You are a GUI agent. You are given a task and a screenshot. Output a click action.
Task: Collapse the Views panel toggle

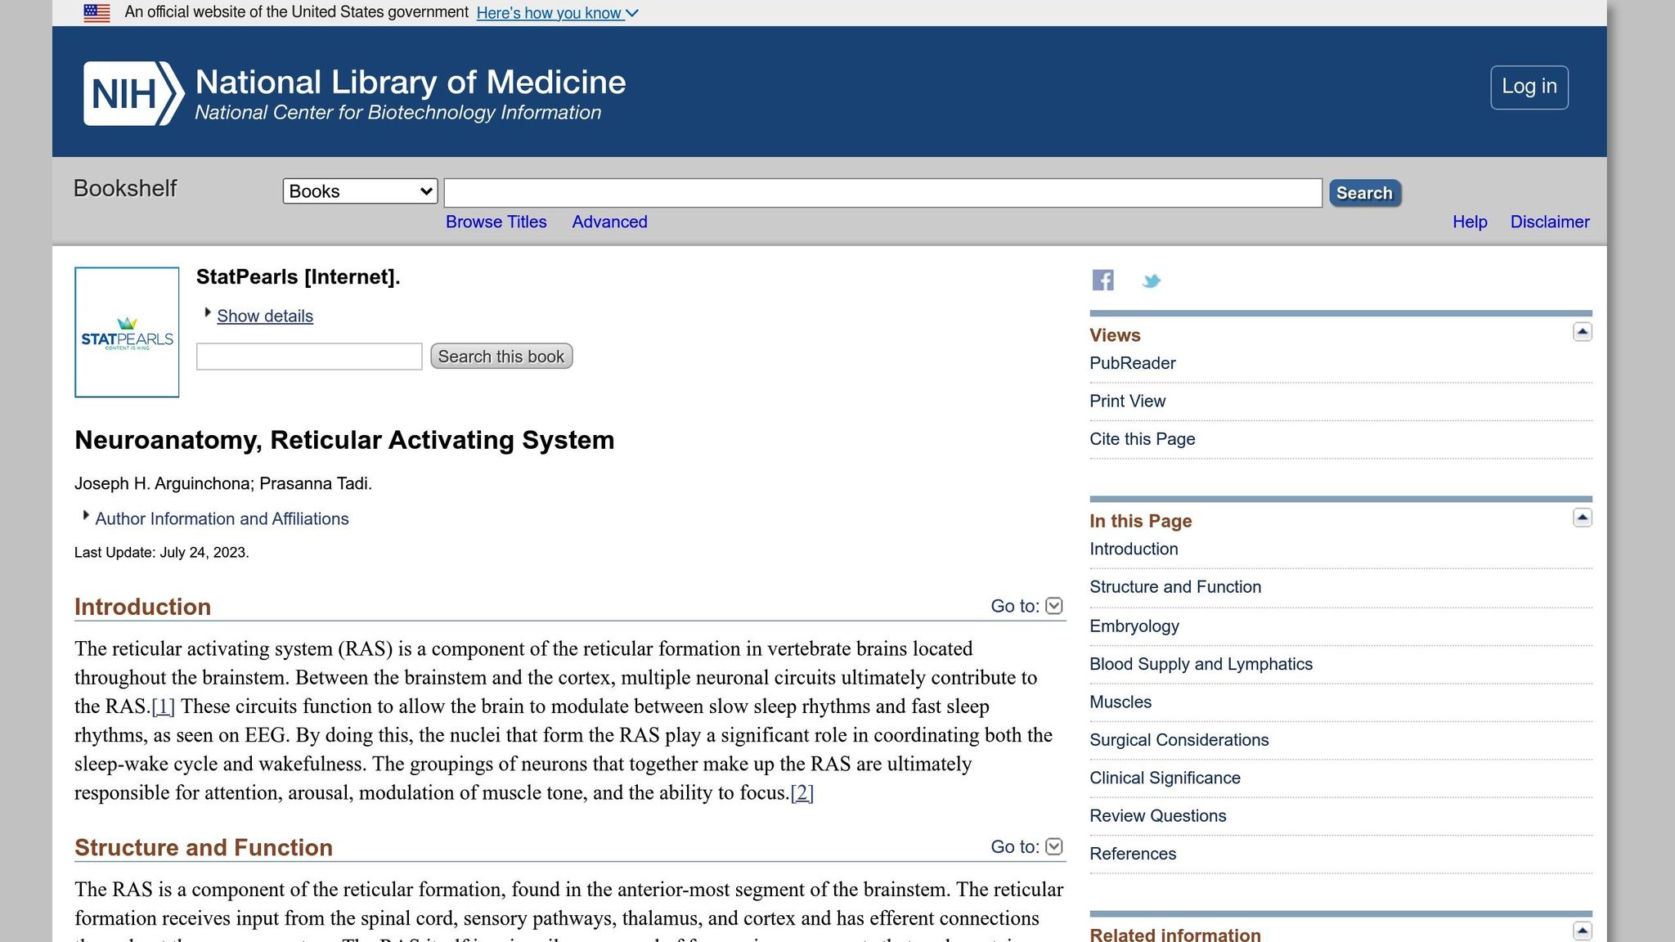click(1582, 332)
